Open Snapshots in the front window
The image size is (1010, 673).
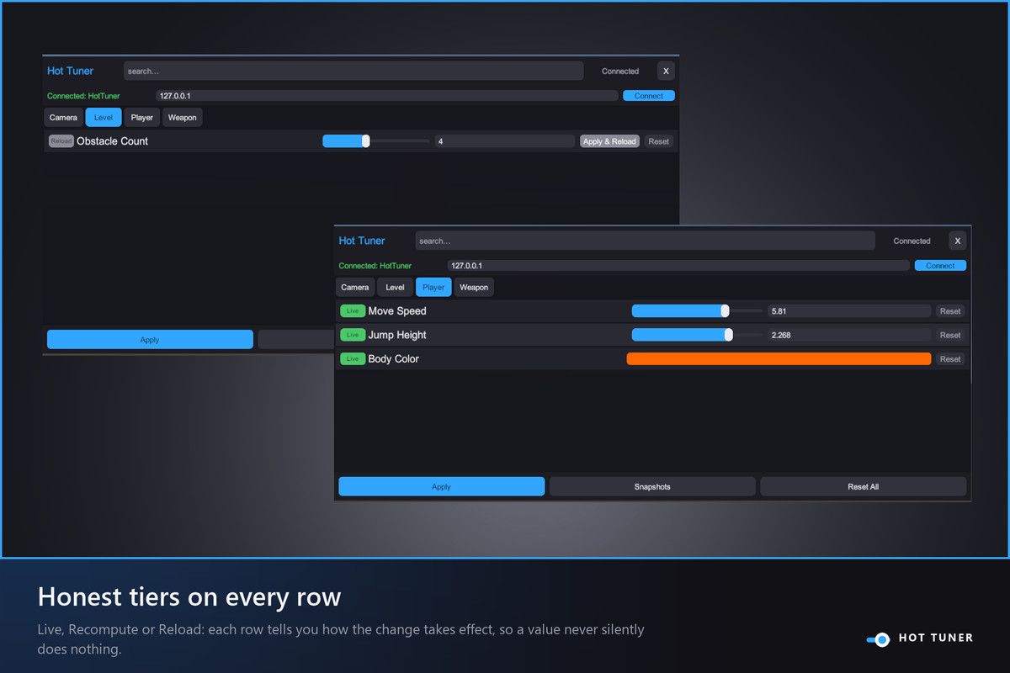click(652, 486)
